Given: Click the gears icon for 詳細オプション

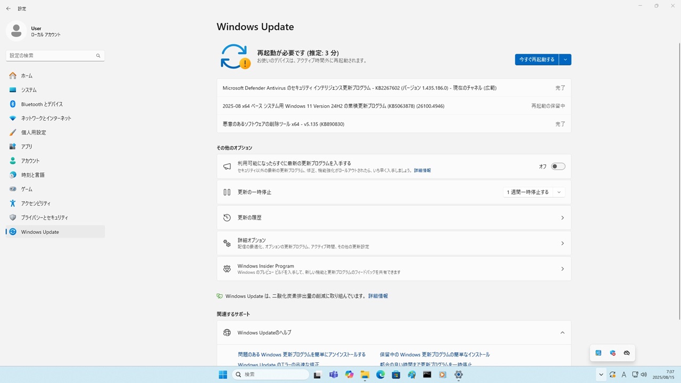Looking at the screenshot, I should (x=227, y=243).
